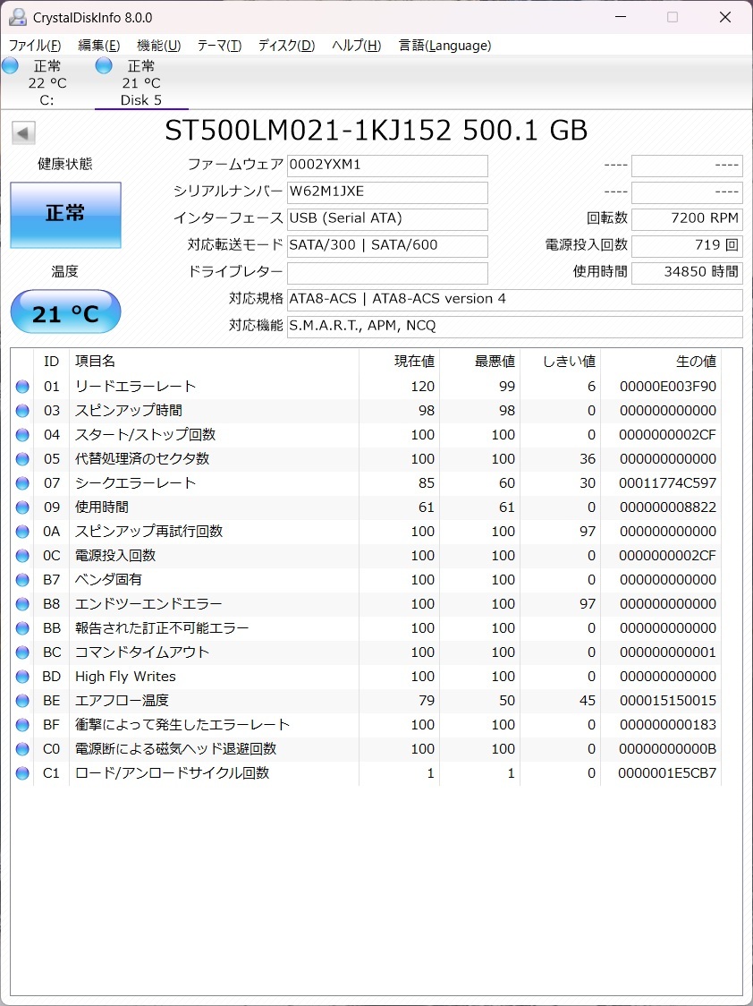Click the 対応機能 field S.M.A.R.T., APM, NCQ

click(514, 327)
